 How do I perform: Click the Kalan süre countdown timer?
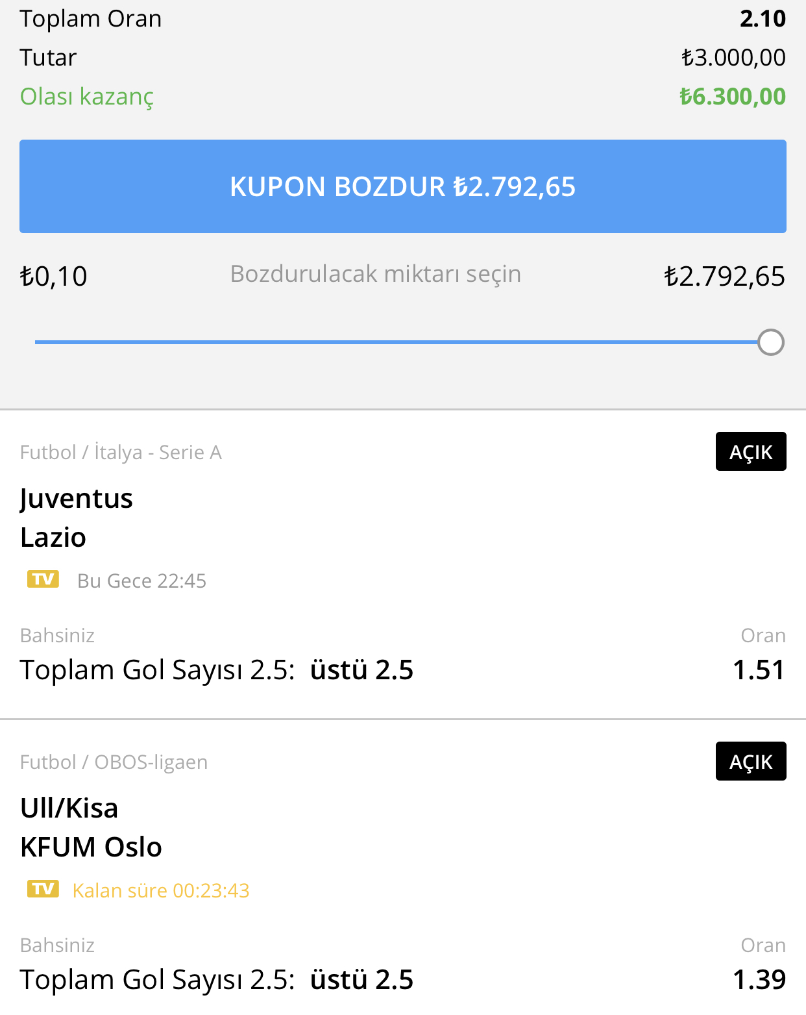(x=161, y=890)
